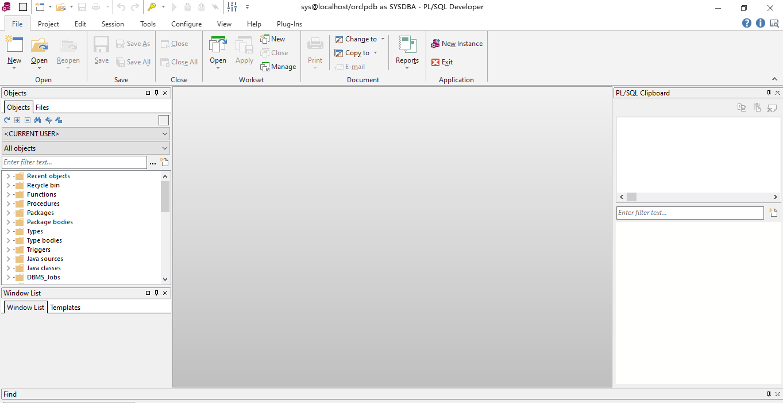
Task: Unpin the Objects panel
Action: (x=156, y=93)
